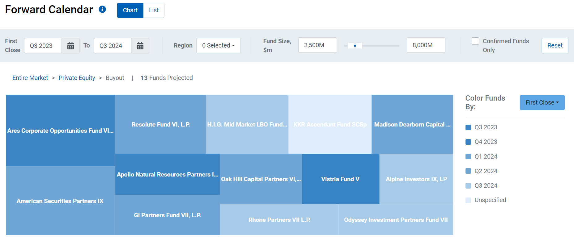
Task: Open KKR Ascendant Fund SCSp details
Action: [330, 124]
